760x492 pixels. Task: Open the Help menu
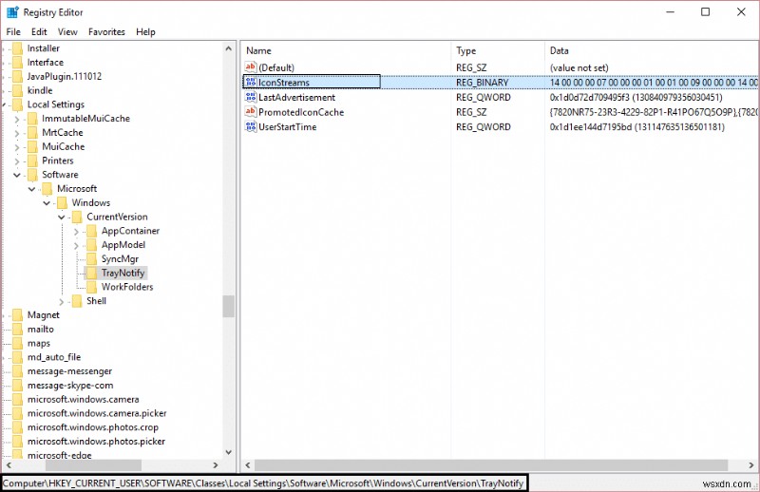click(145, 32)
